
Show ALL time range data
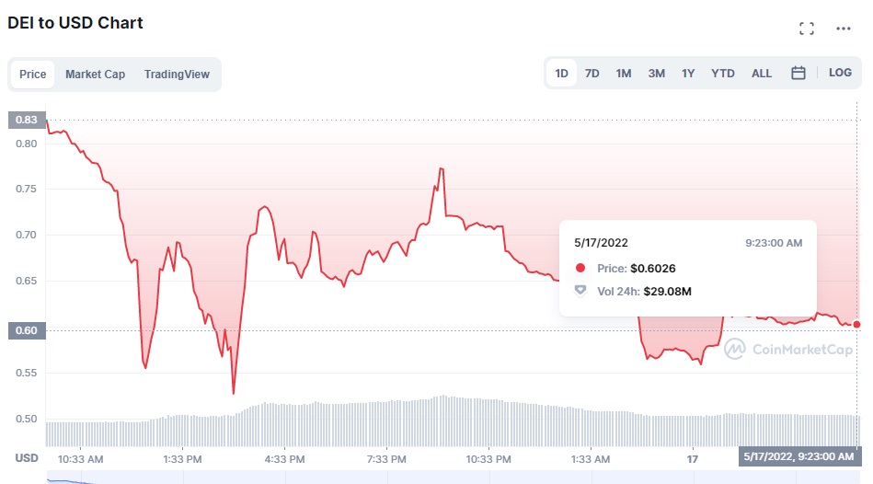[x=762, y=74]
